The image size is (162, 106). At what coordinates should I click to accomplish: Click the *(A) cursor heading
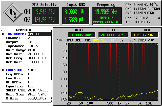79,30
